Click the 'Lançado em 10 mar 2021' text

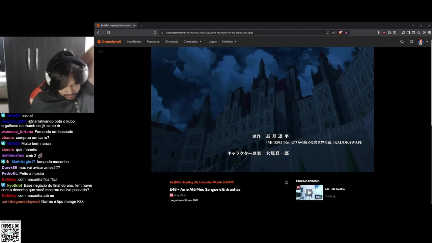click(184, 200)
